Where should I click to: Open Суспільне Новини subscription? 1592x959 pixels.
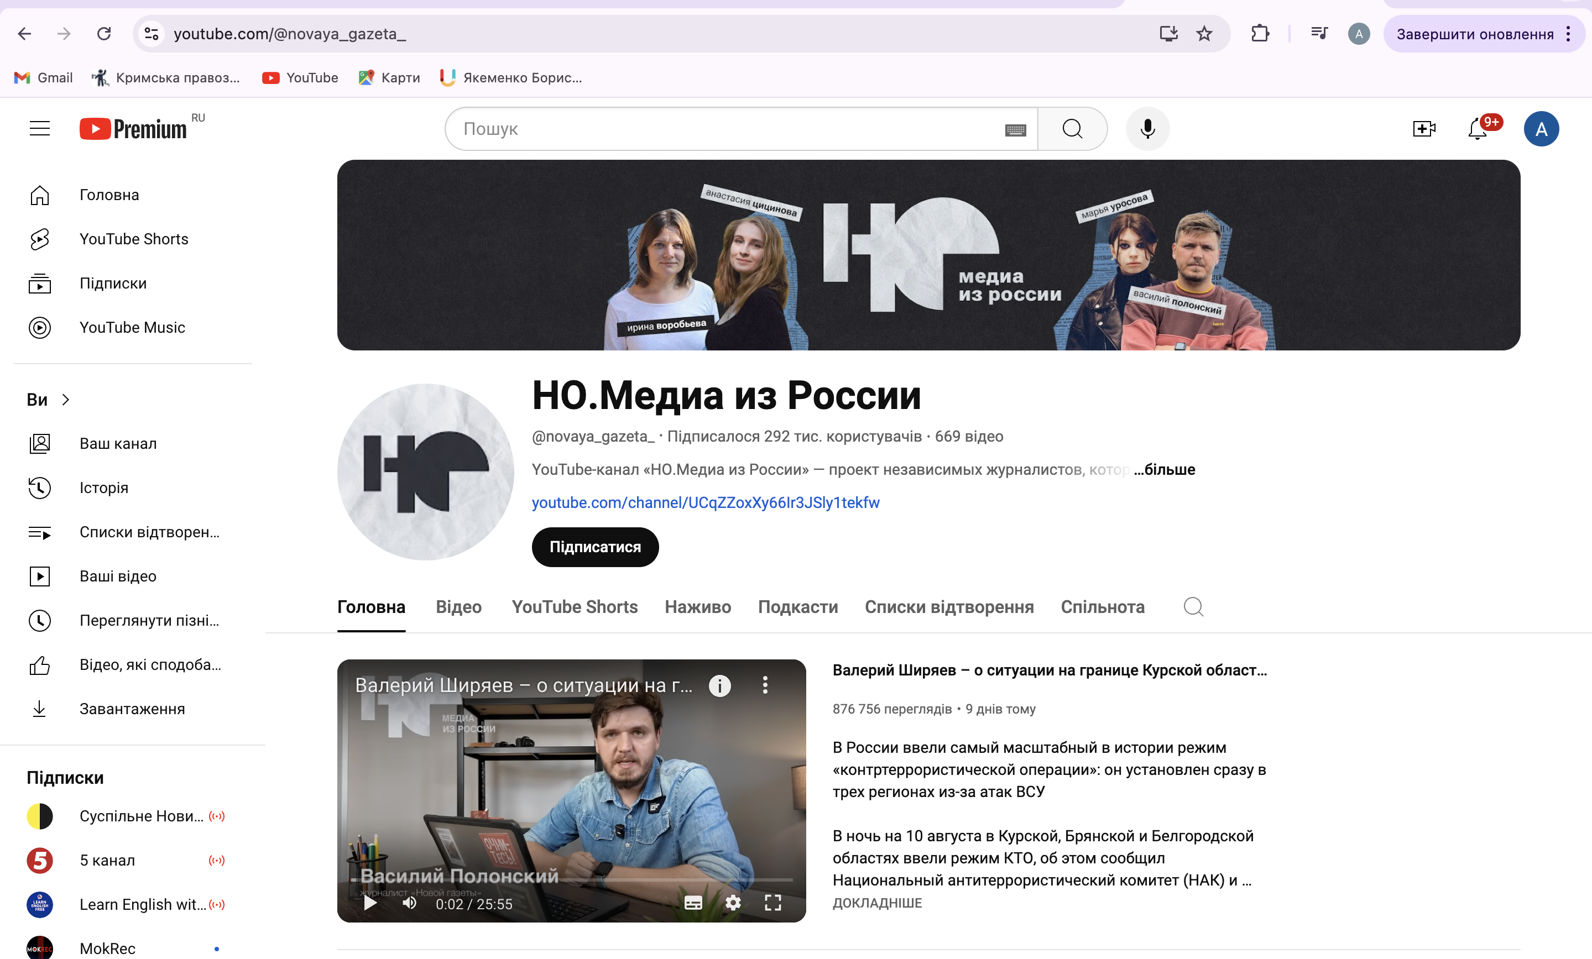coord(133,816)
